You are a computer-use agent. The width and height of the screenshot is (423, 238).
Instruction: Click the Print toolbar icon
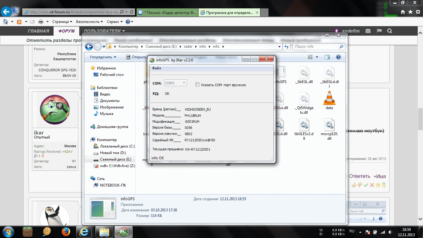41,22
